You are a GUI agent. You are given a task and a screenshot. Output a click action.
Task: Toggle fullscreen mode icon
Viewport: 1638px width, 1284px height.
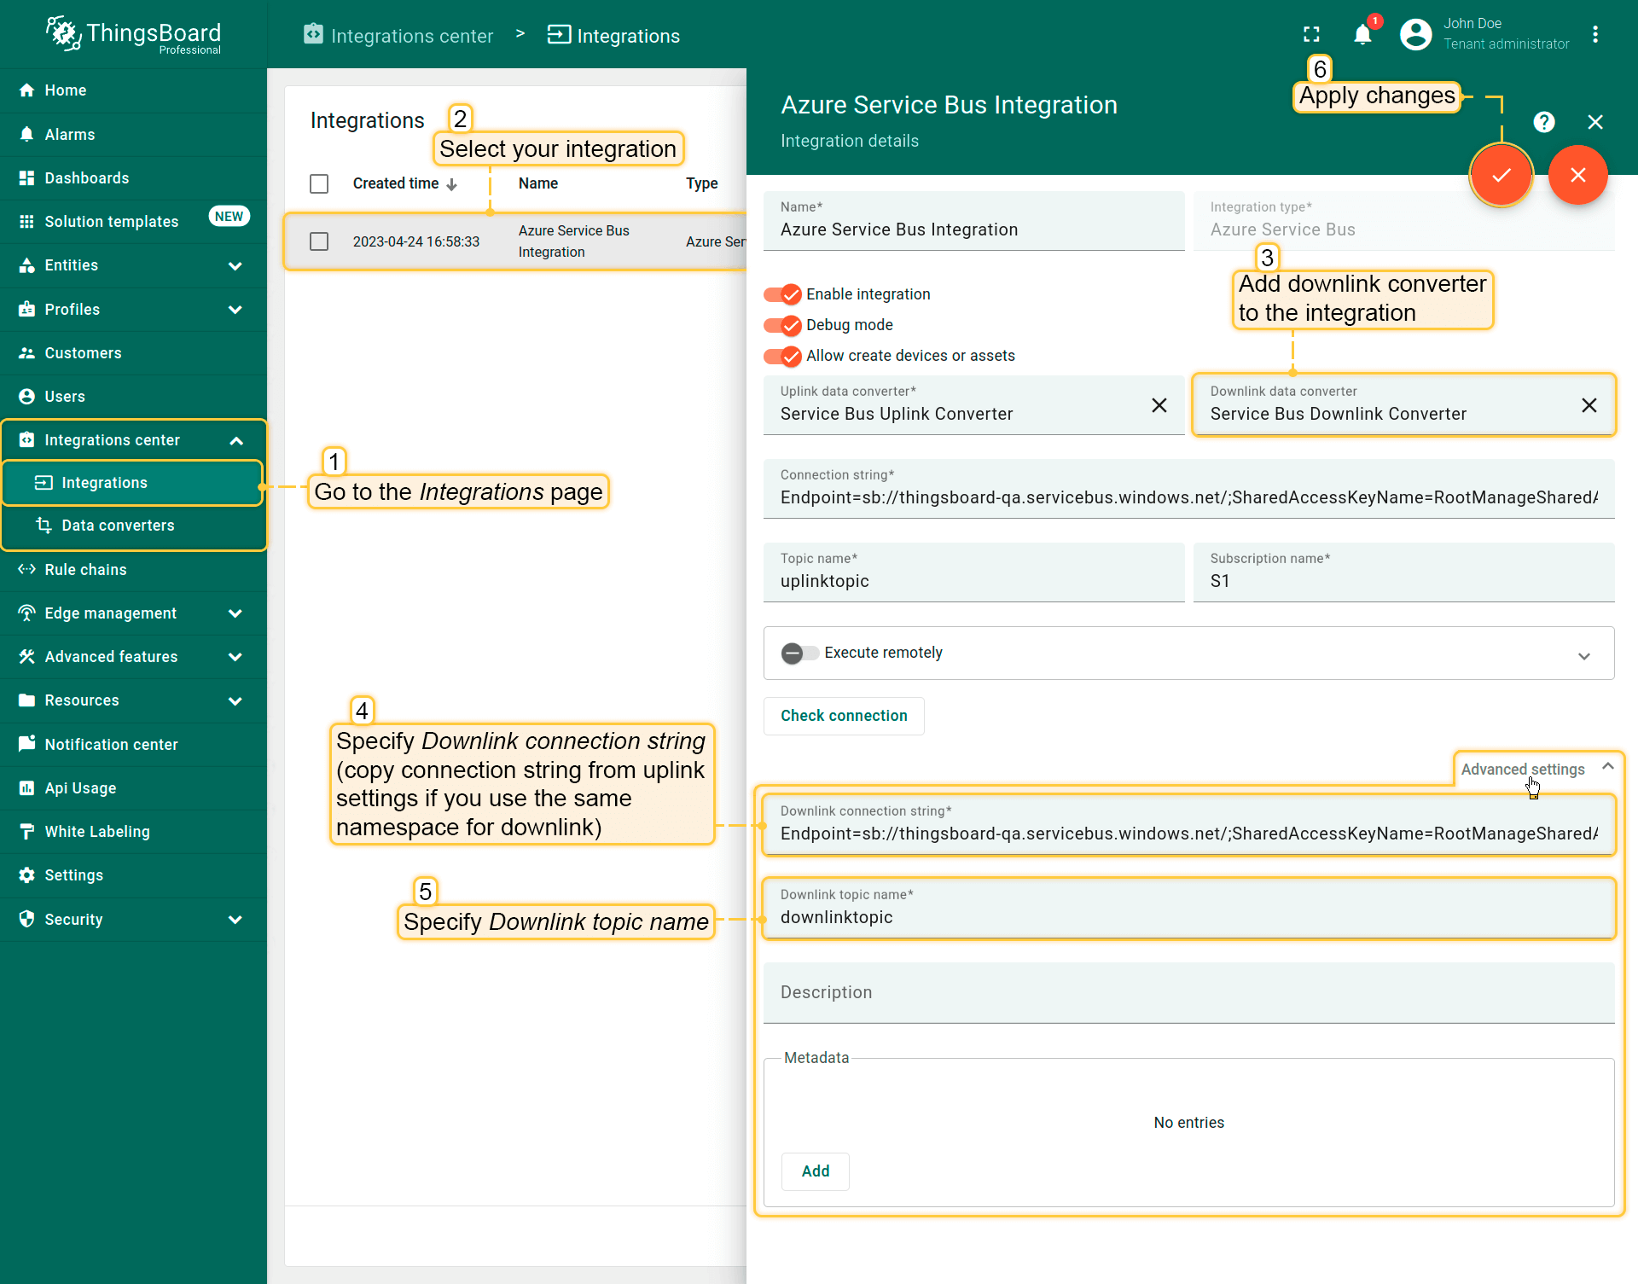[1311, 34]
